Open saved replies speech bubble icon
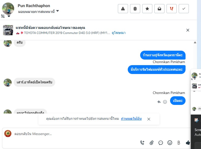Viewport: 201px width, 149px height. click(x=161, y=143)
